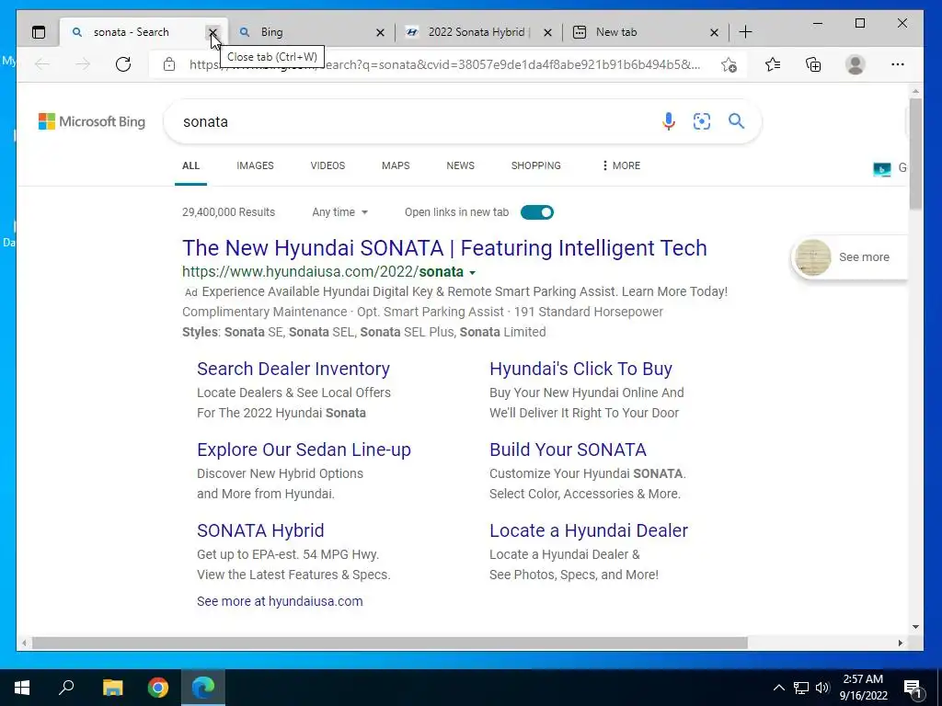Expand the MORE search categories menu

point(621,165)
